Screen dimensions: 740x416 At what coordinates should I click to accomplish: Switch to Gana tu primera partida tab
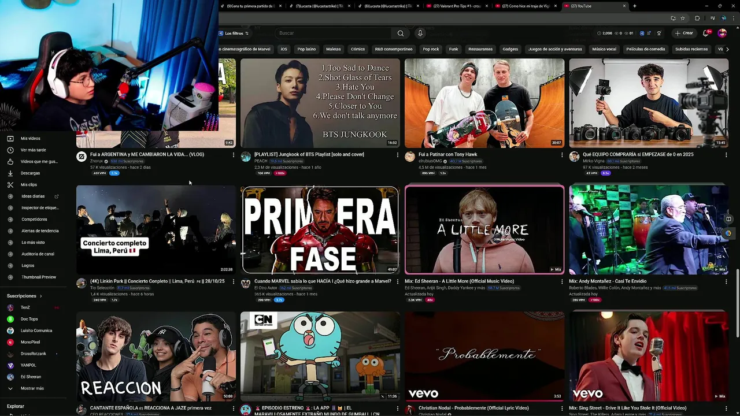pos(251,6)
